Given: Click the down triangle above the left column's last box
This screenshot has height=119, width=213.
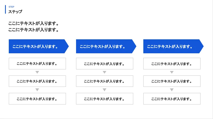Looking at the screenshot, I should point(37,90).
